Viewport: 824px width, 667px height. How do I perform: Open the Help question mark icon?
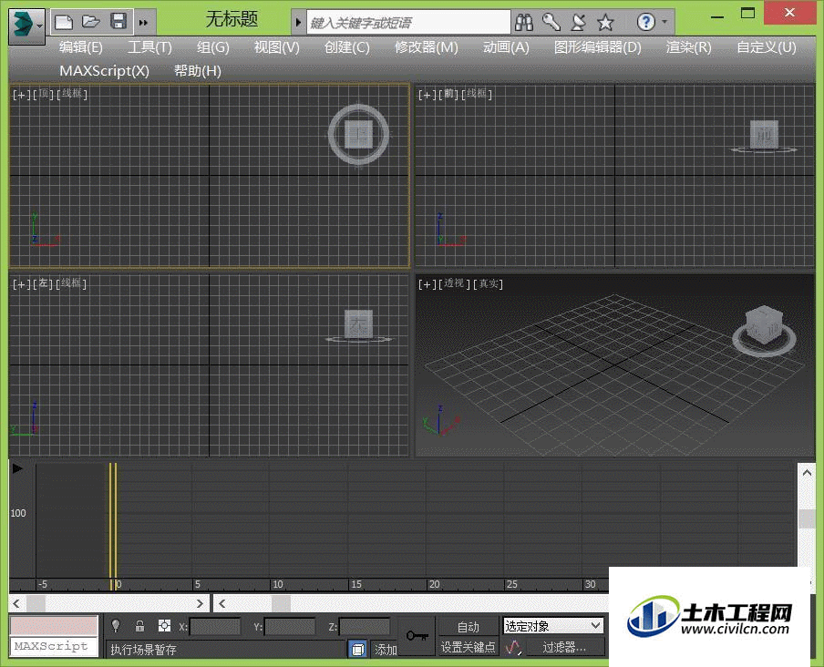pos(645,22)
